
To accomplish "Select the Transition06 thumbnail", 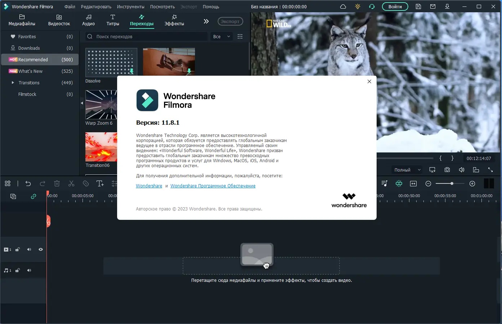I will click(x=101, y=147).
